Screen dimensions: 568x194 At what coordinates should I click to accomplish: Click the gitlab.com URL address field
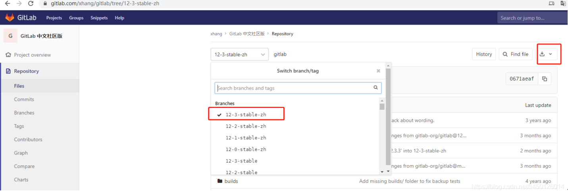pyautogui.click(x=105, y=4)
